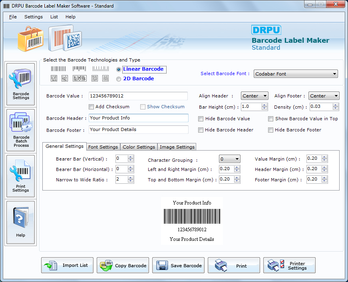Click the Bearer Bar (Vertical) spinner arrows
This screenshot has height=282, width=348.
[x=131, y=159]
